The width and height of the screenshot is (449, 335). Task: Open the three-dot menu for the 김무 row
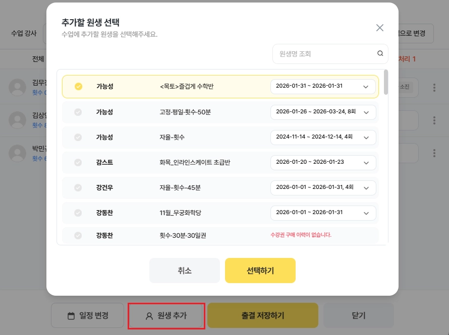(434, 88)
